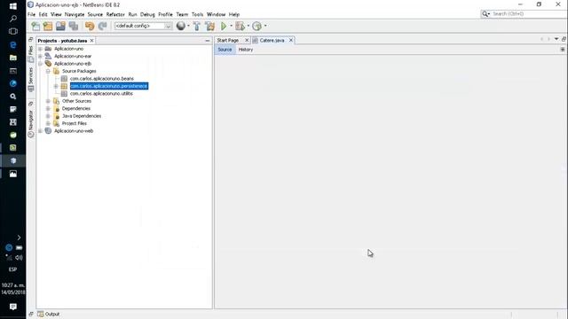Expand the Project Files node
The width and height of the screenshot is (568, 319).
click(48, 123)
